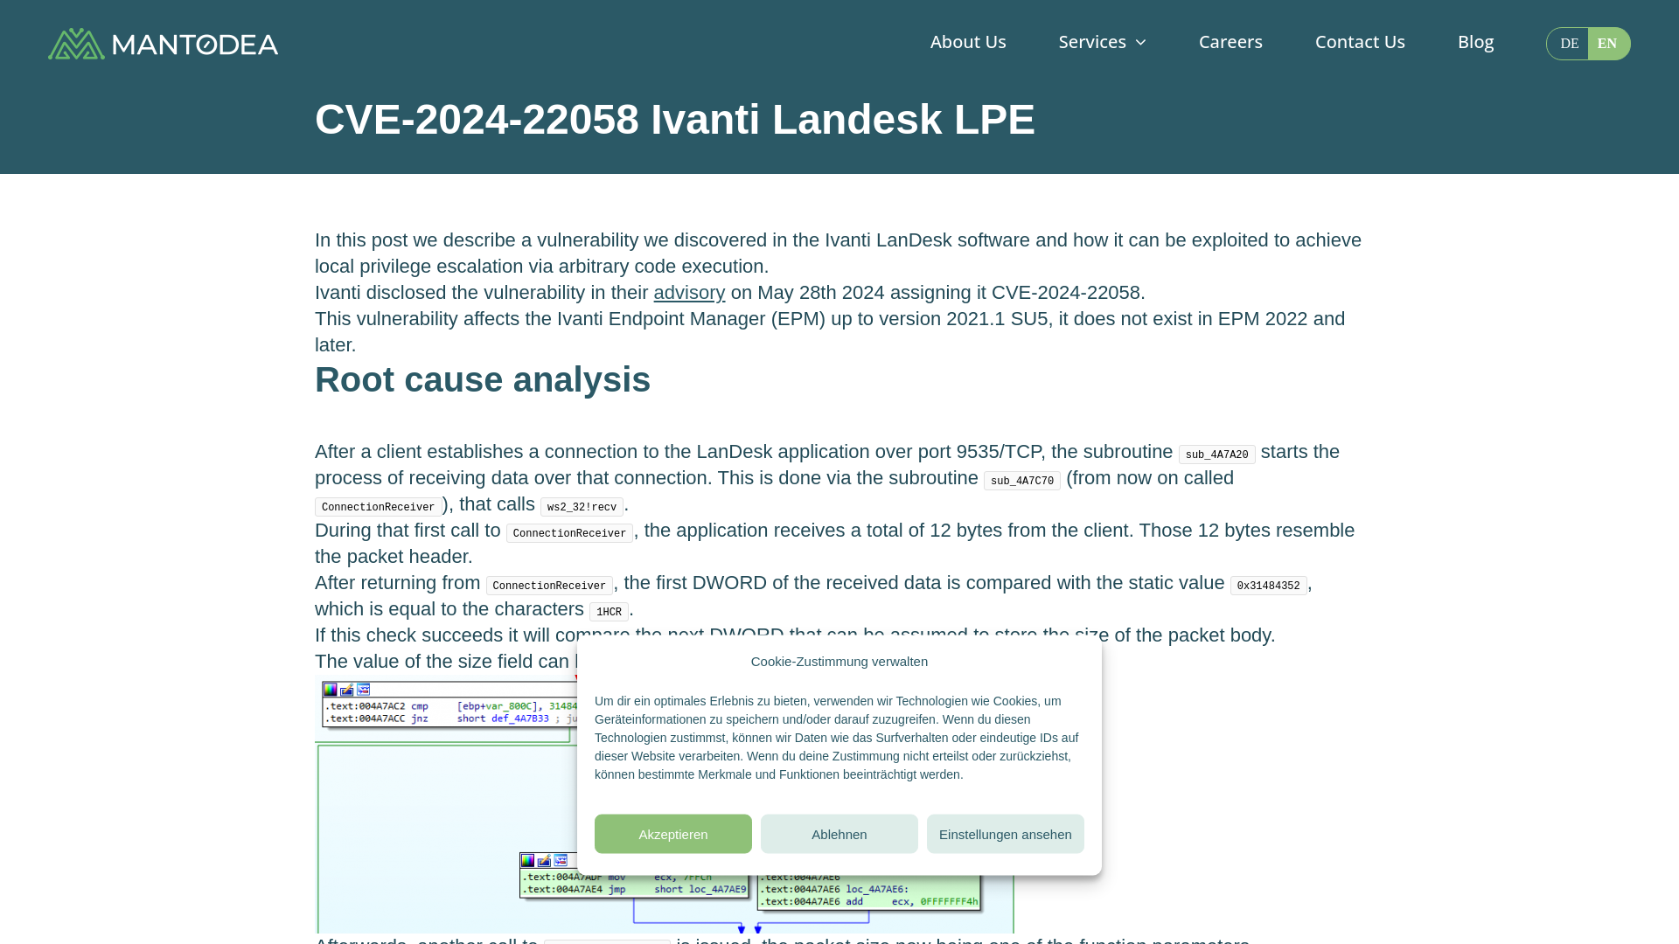This screenshot has height=944, width=1679.
Task: Select the About Us menu item
Action: click(x=967, y=43)
